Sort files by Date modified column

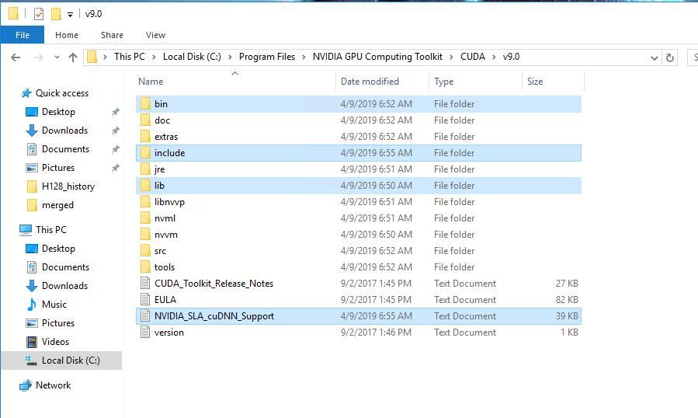point(370,82)
